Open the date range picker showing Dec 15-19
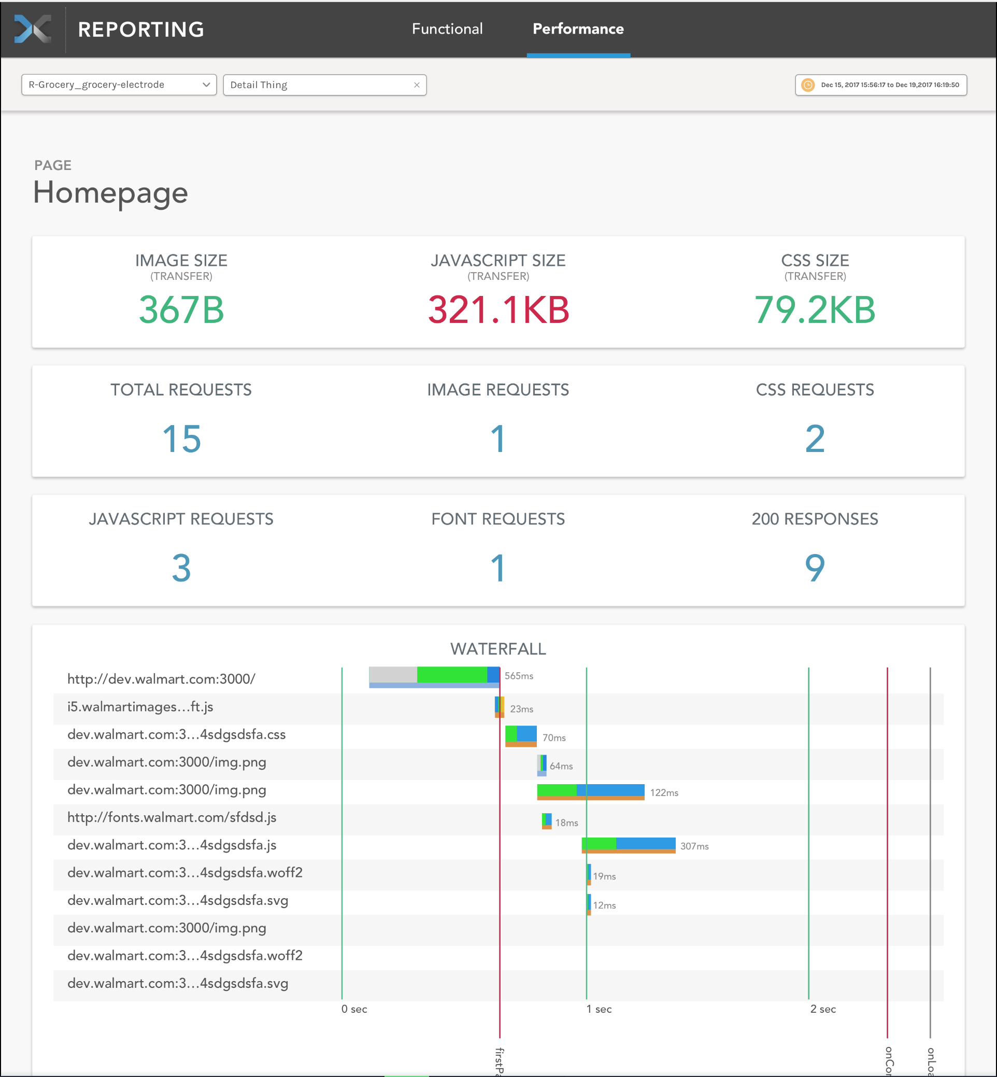 pyautogui.click(x=880, y=84)
